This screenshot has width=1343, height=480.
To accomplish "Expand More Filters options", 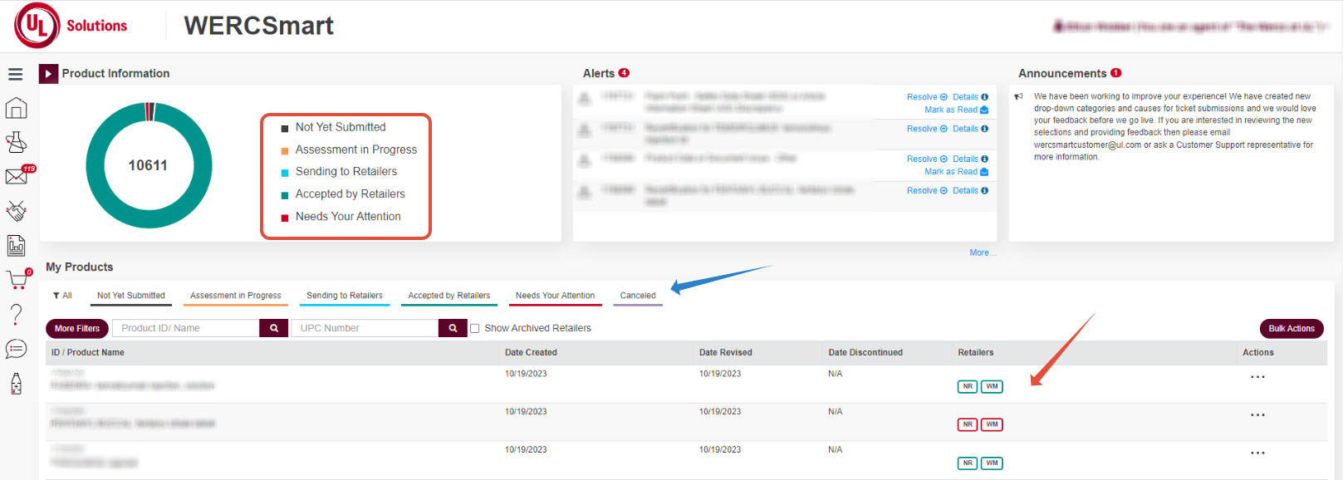I will pyautogui.click(x=77, y=329).
